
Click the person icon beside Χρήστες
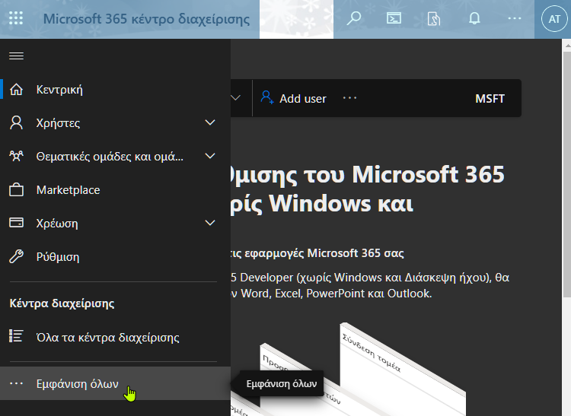[17, 123]
